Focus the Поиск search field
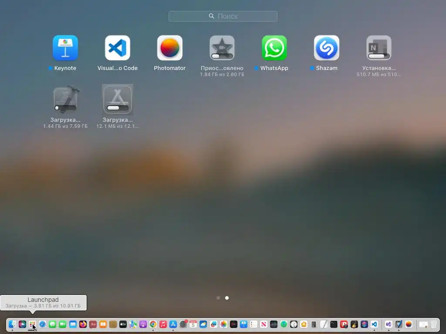This screenshot has height=334, width=446. pos(223,16)
